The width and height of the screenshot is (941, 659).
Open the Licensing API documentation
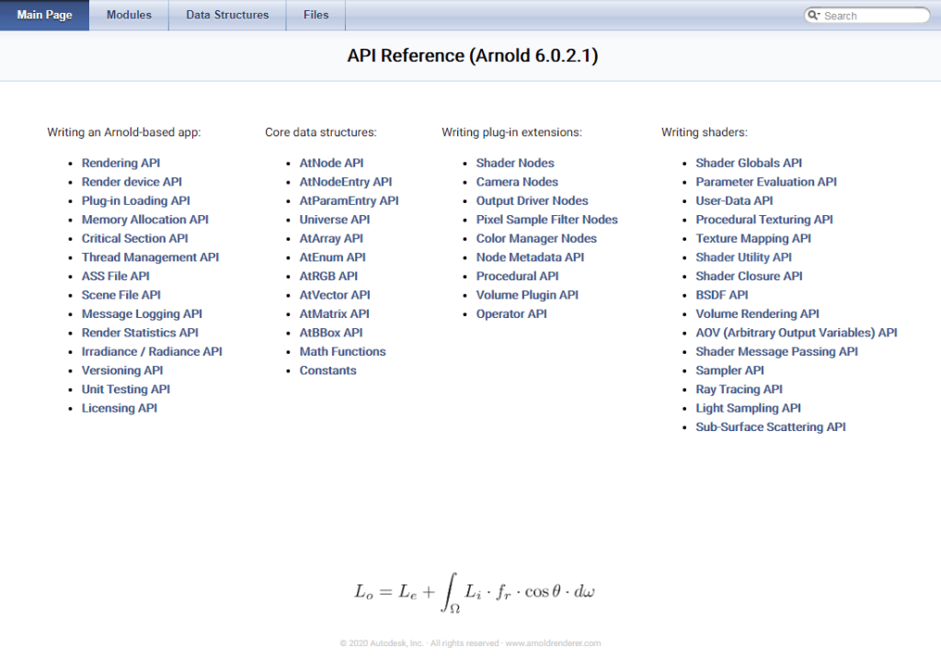point(119,408)
